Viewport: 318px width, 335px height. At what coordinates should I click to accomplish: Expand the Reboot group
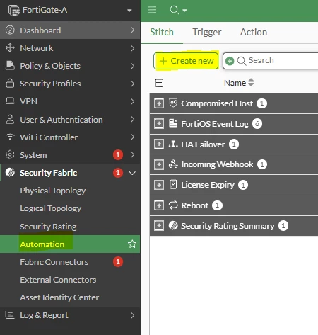[159, 205]
